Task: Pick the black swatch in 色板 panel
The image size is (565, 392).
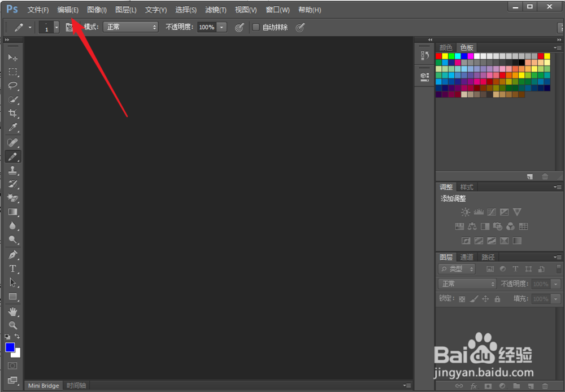Action: pyautogui.click(x=521, y=62)
